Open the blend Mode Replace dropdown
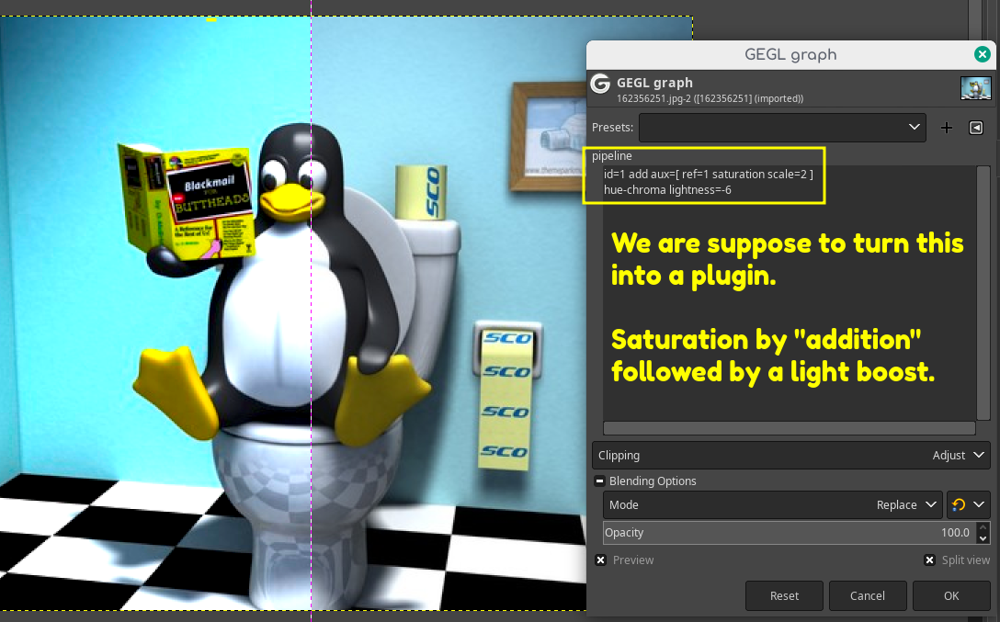 (x=772, y=504)
